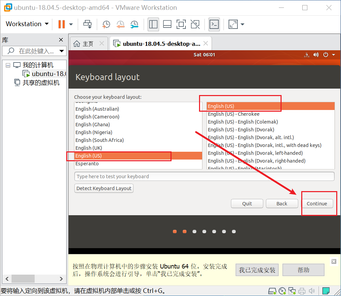The height and width of the screenshot is (296, 341).
Task: Send Ctrl+Alt+Del to the VM
Action: pos(88,24)
